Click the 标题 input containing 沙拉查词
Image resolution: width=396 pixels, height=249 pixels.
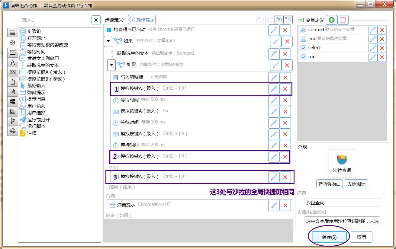342,203
